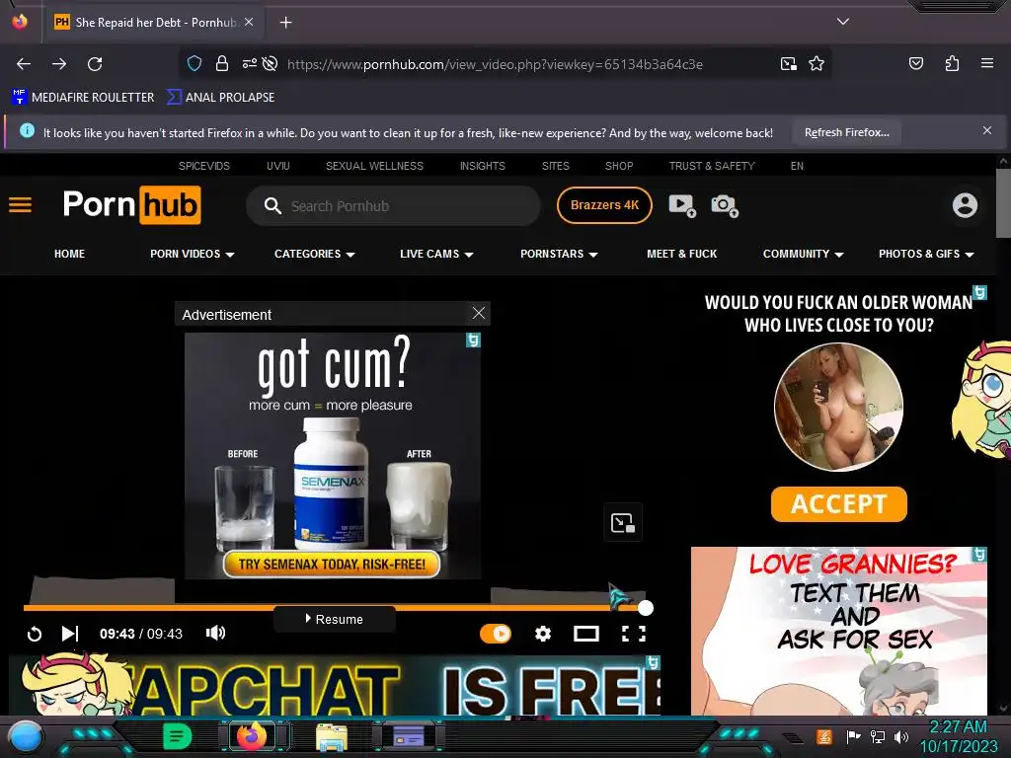This screenshot has height=758, width=1011.
Task: Bookmark this page with the star
Action: point(817,63)
